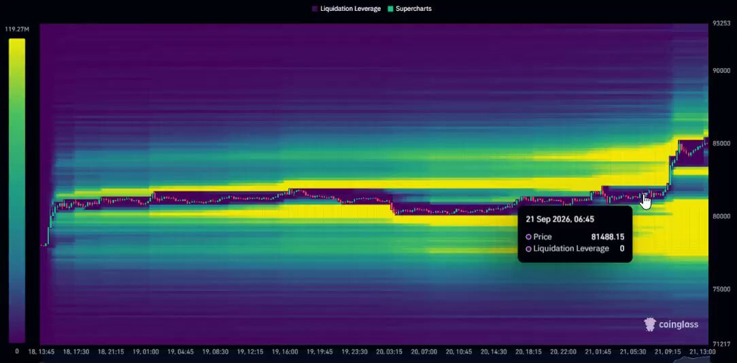737x363 pixels.
Task: Click the 21, 13:00 time label
Action: click(x=702, y=351)
